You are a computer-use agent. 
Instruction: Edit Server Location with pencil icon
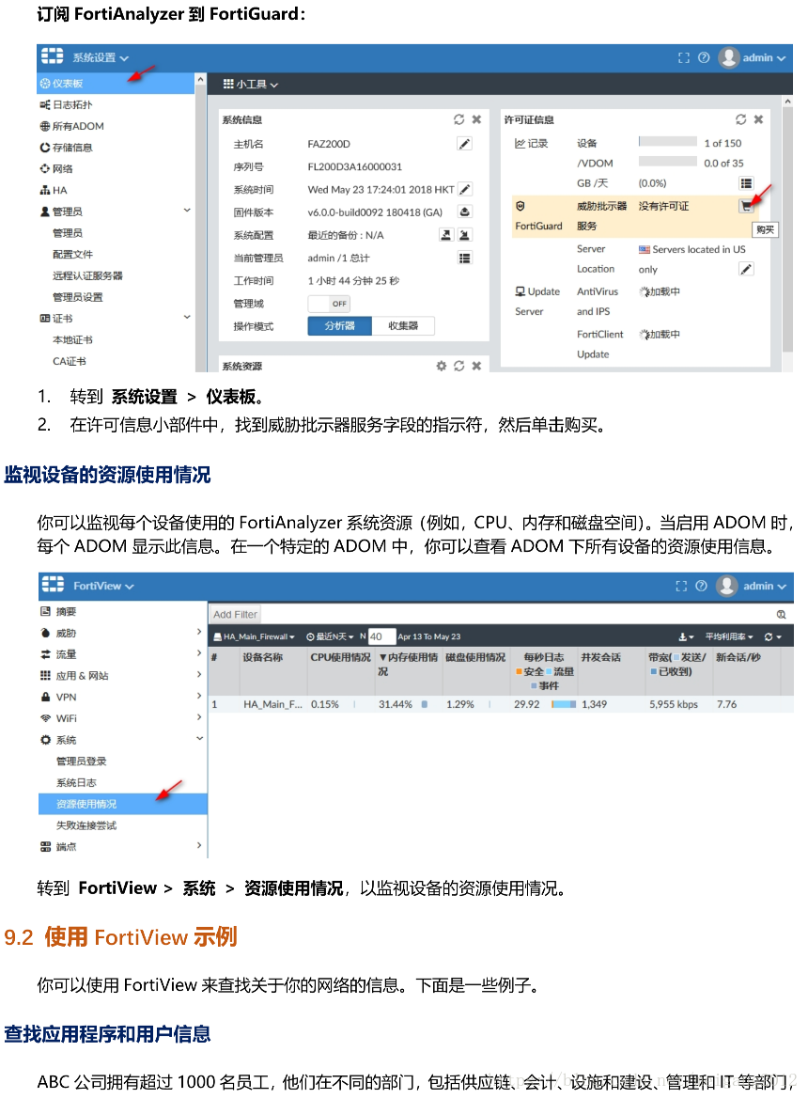[x=746, y=269]
